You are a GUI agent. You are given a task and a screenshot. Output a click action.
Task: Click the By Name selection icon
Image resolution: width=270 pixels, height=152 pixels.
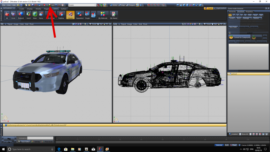(x=113, y=15)
